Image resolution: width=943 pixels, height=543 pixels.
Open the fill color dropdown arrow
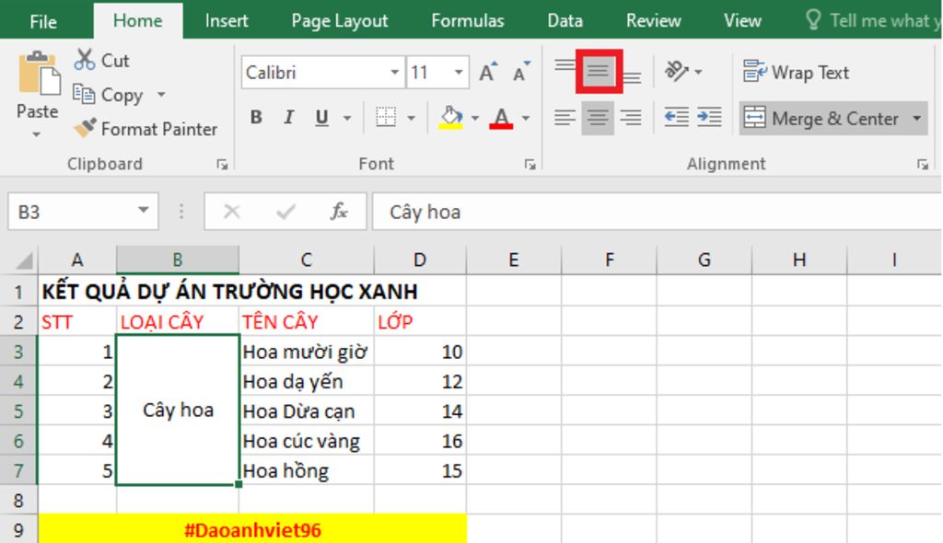pos(475,118)
